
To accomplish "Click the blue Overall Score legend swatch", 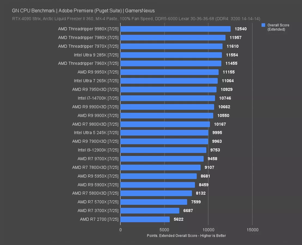I will [x=263, y=25].
